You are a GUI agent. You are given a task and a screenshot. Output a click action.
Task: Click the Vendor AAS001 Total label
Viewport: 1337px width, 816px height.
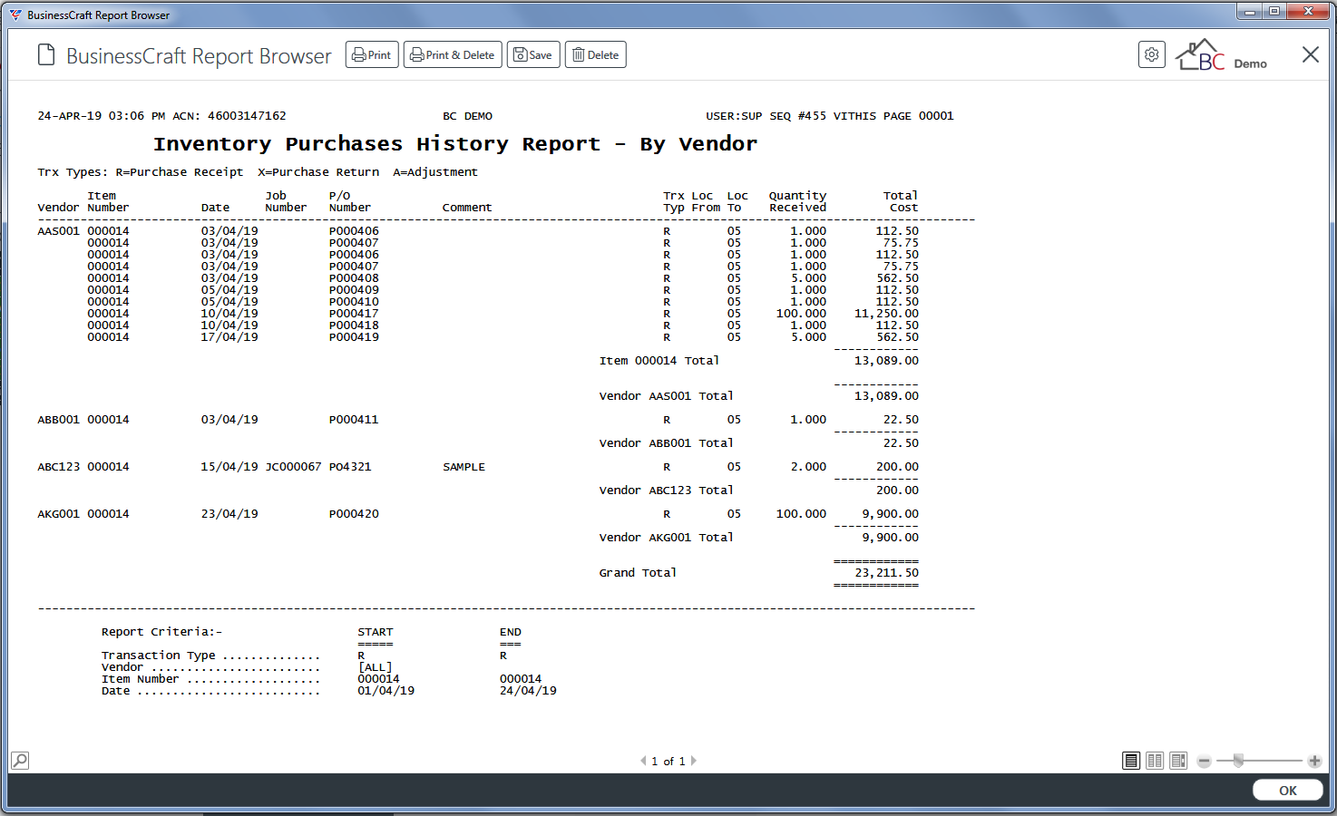click(x=667, y=396)
